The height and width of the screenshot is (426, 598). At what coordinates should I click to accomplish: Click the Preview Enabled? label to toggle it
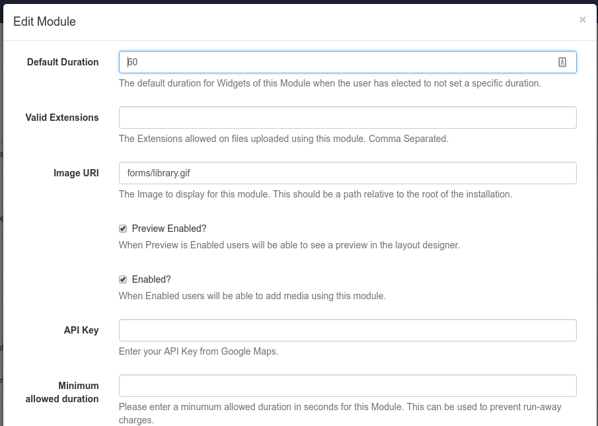[169, 228]
